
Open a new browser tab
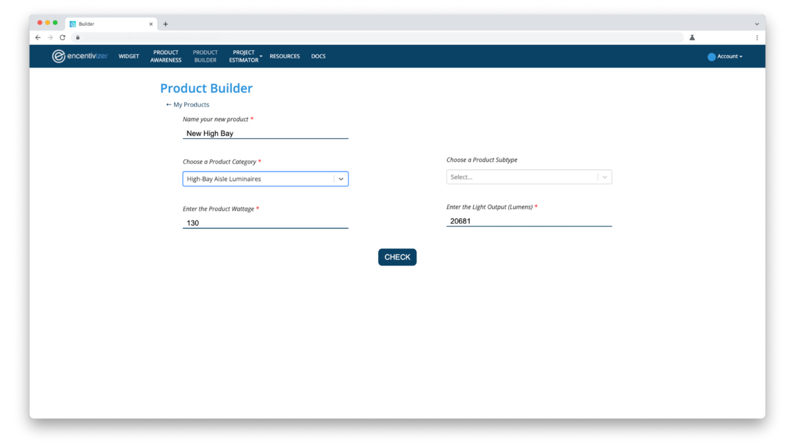[x=166, y=24]
